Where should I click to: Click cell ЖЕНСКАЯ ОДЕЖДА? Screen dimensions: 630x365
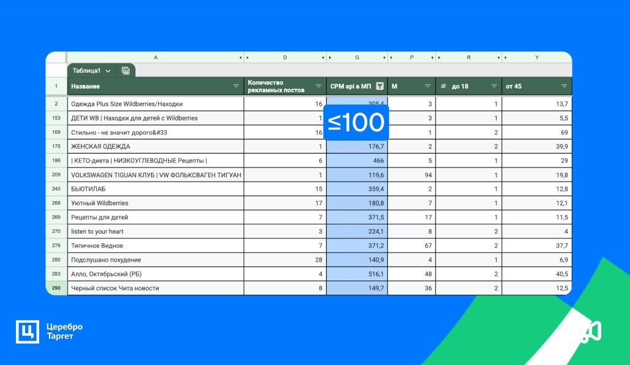156,146
